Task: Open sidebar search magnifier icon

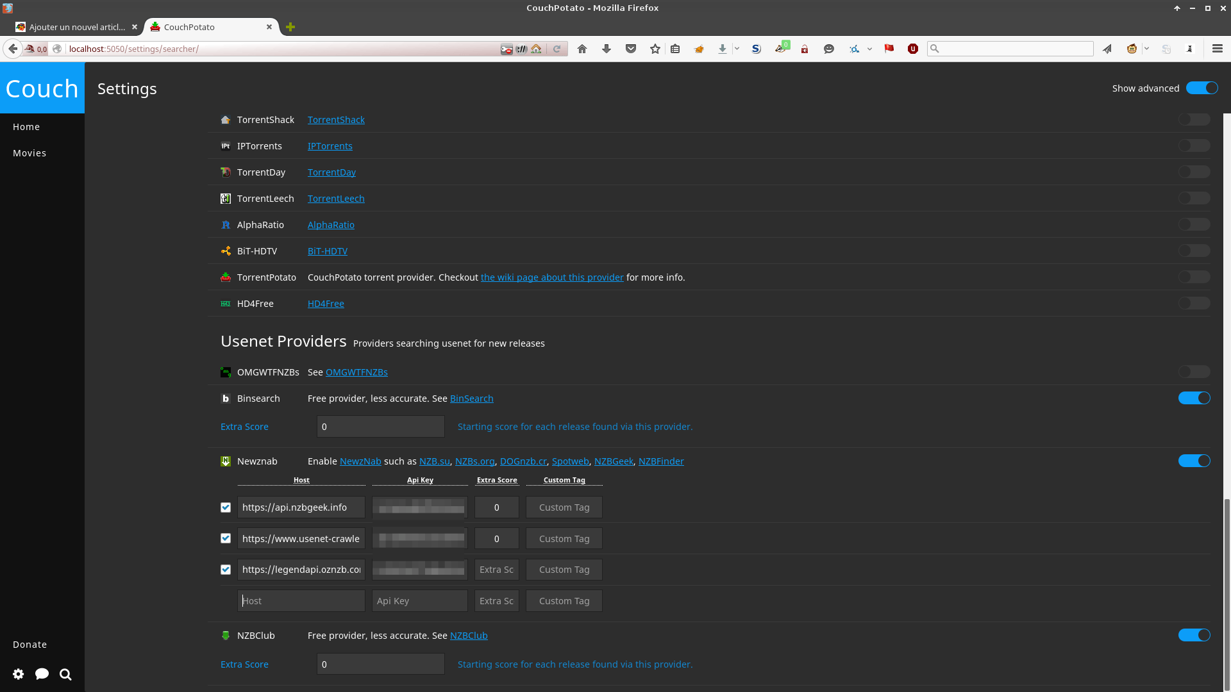Action: (x=65, y=674)
